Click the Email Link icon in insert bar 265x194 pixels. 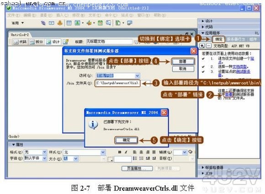click(x=52, y=23)
